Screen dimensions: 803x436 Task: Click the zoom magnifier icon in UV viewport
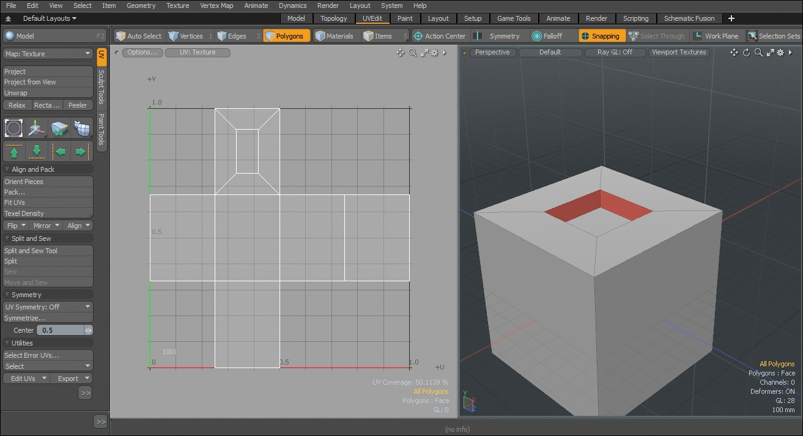point(412,53)
